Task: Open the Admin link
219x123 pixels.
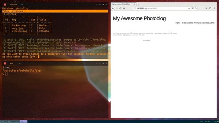Action: pyautogui.click(x=212, y=23)
